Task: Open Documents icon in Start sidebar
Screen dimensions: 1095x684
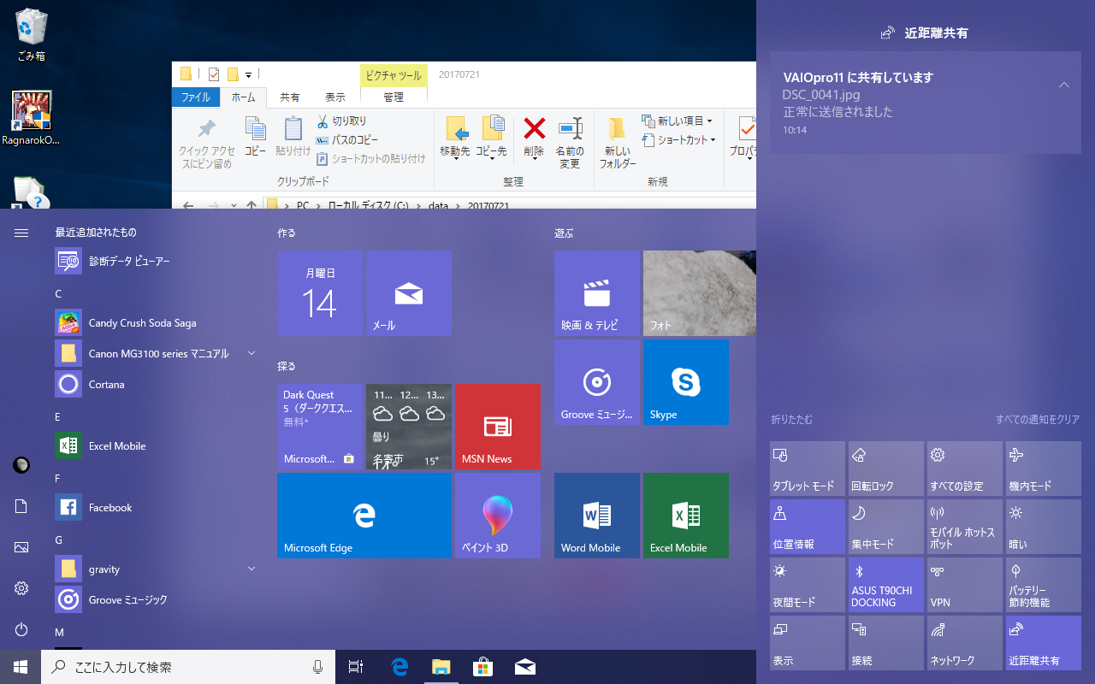Action: [x=21, y=506]
